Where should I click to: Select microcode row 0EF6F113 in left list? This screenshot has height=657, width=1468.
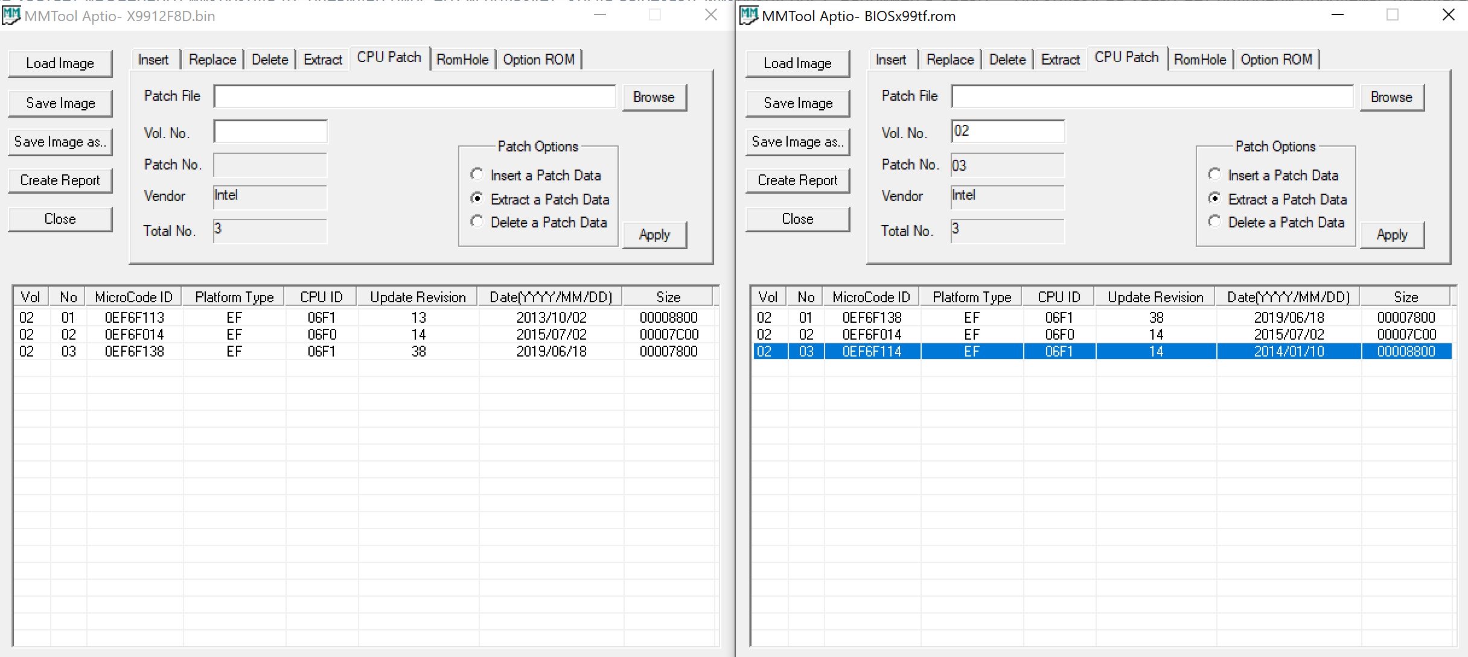coord(135,317)
